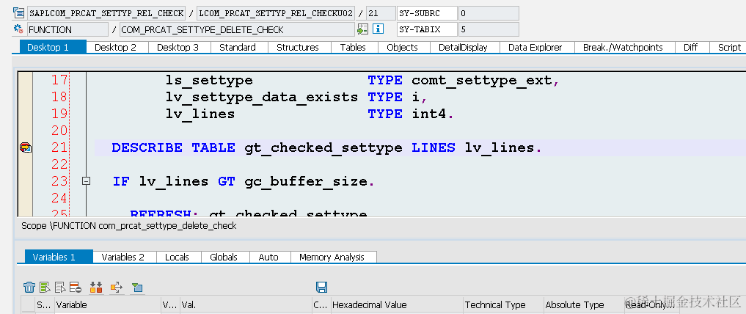Click line number 20 in the gutter
This screenshot has width=746, height=314.
[60, 131]
